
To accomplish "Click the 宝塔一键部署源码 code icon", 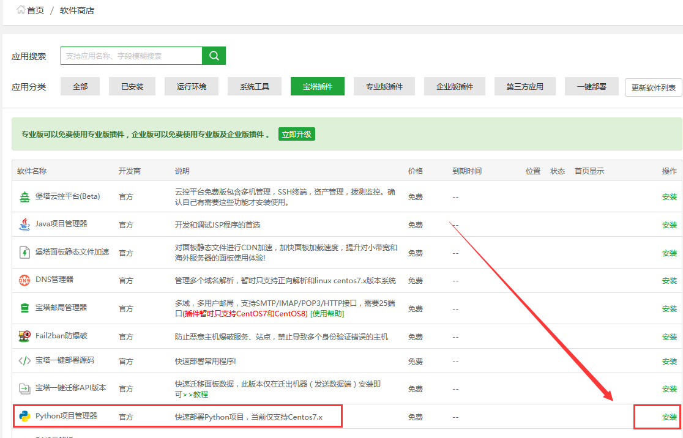I will tap(24, 360).
